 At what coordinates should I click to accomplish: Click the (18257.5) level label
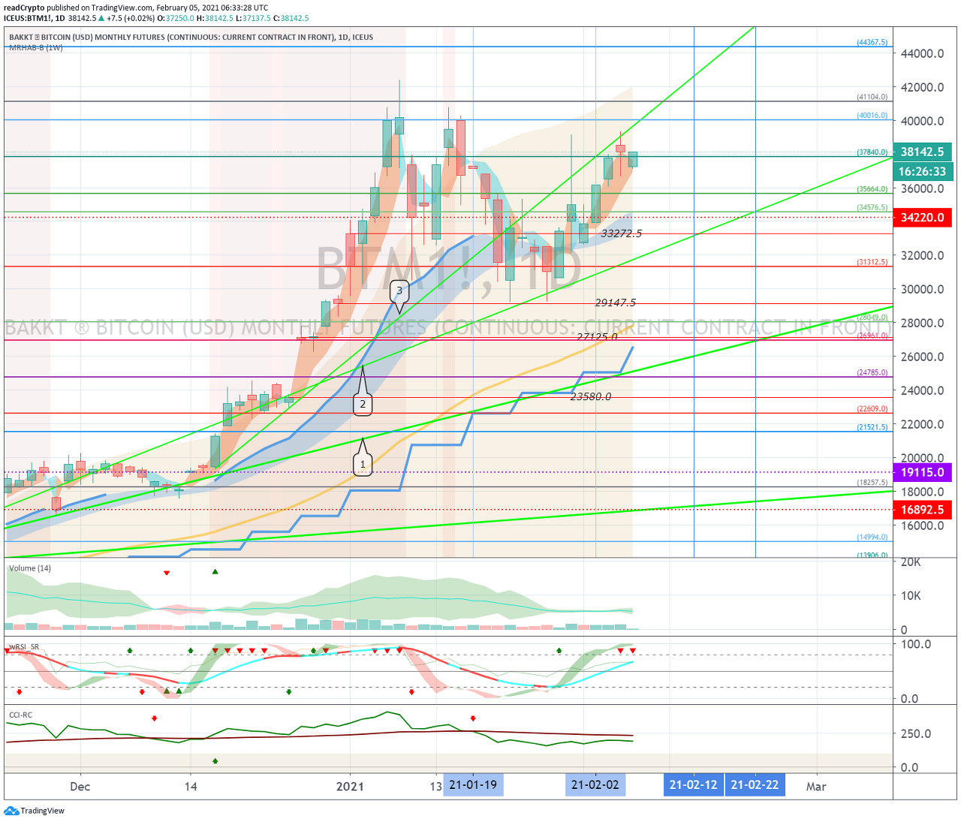click(872, 483)
